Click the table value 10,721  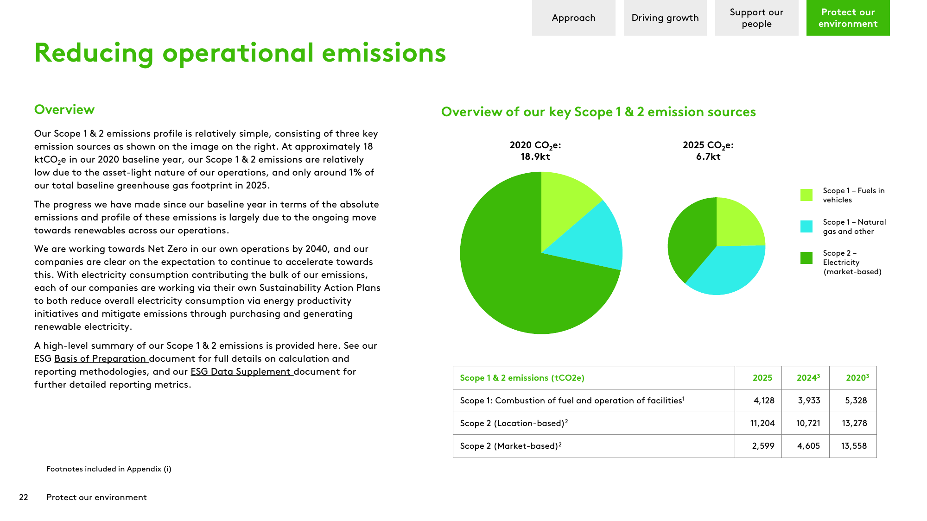tap(808, 423)
